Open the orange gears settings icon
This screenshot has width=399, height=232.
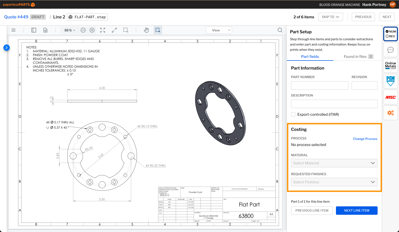click(391, 113)
